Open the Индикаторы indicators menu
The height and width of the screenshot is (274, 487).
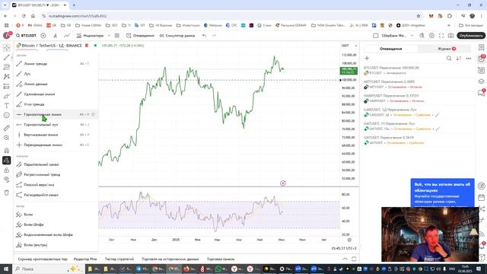pos(90,36)
